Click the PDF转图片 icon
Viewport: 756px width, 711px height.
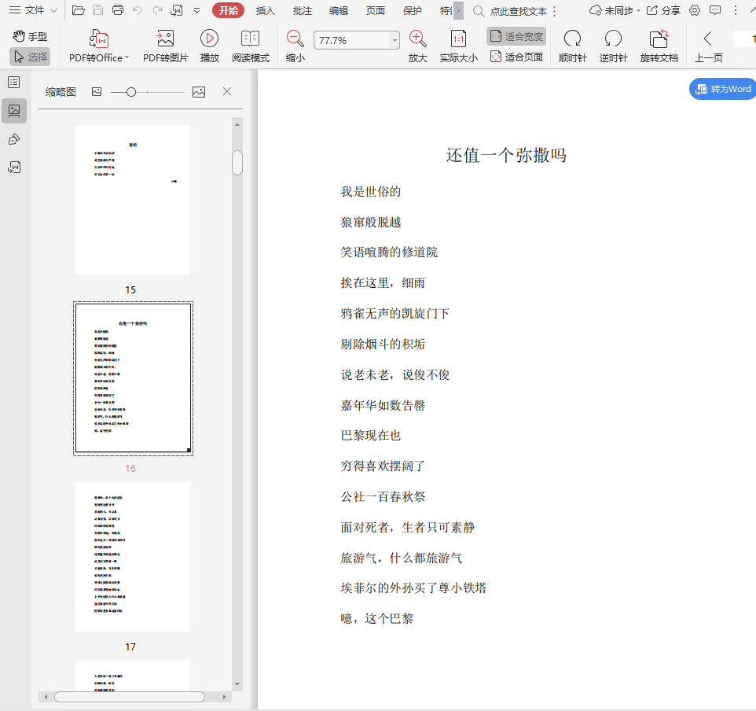(x=165, y=39)
